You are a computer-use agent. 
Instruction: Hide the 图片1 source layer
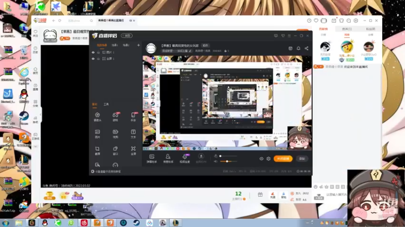click(93, 52)
